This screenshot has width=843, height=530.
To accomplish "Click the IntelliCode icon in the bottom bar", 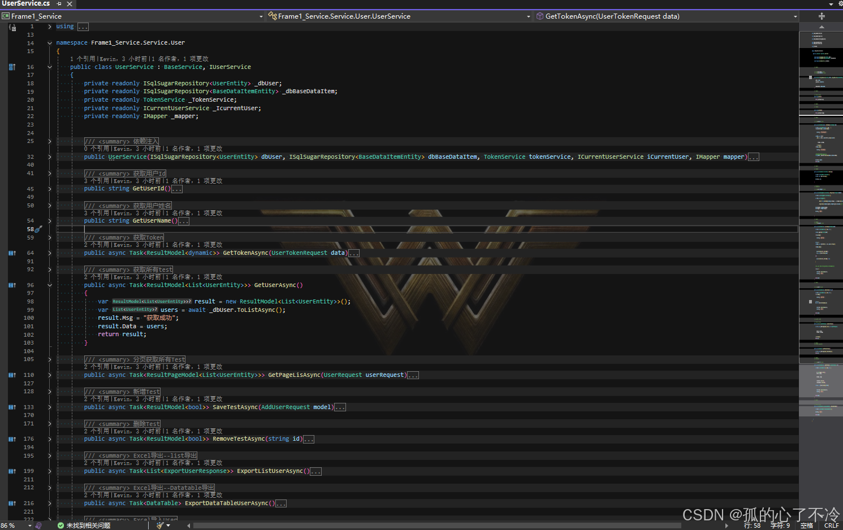I will pyautogui.click(x=38, y=525).
